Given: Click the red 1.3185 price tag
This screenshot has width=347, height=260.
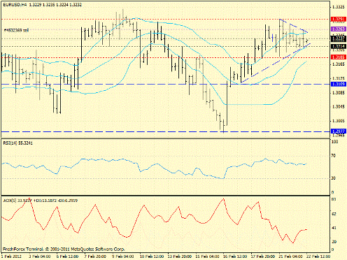Looking at the screenshot, I should (339, 57).
